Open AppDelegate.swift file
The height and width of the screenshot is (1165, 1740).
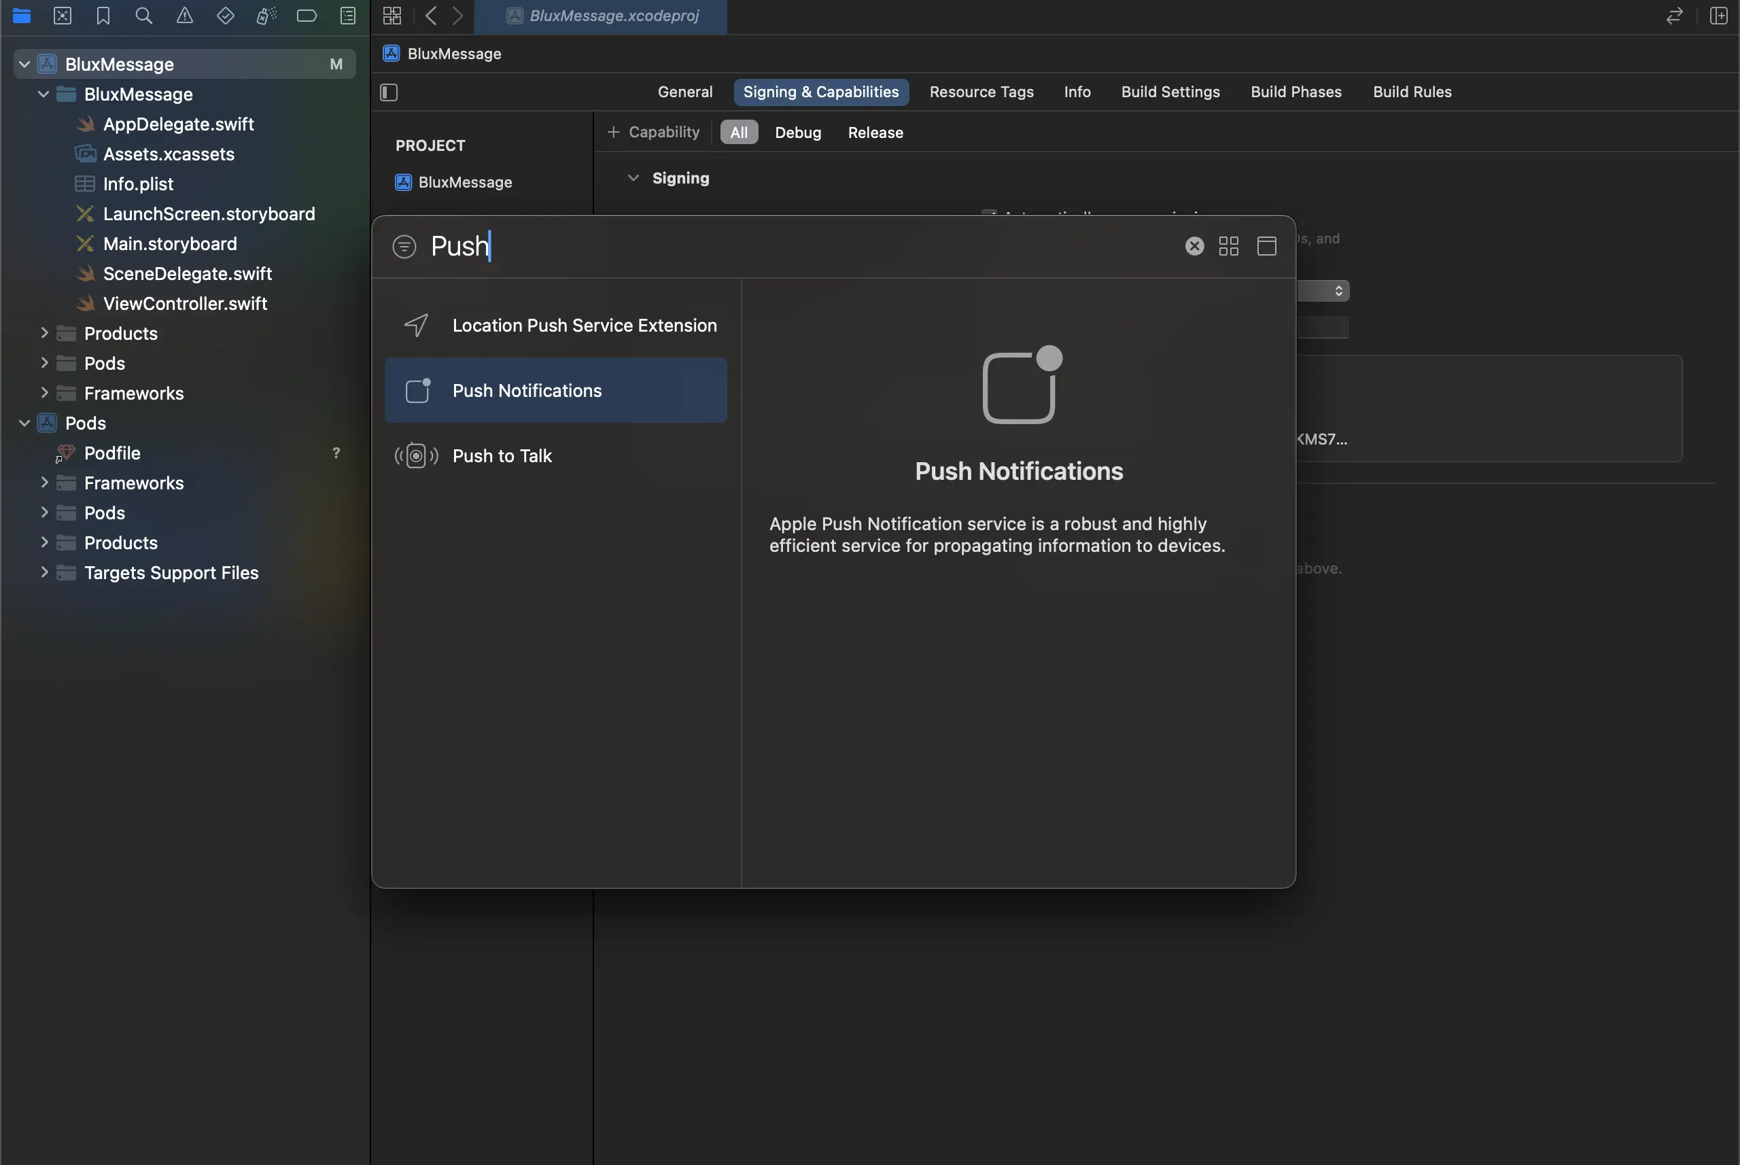178,124
